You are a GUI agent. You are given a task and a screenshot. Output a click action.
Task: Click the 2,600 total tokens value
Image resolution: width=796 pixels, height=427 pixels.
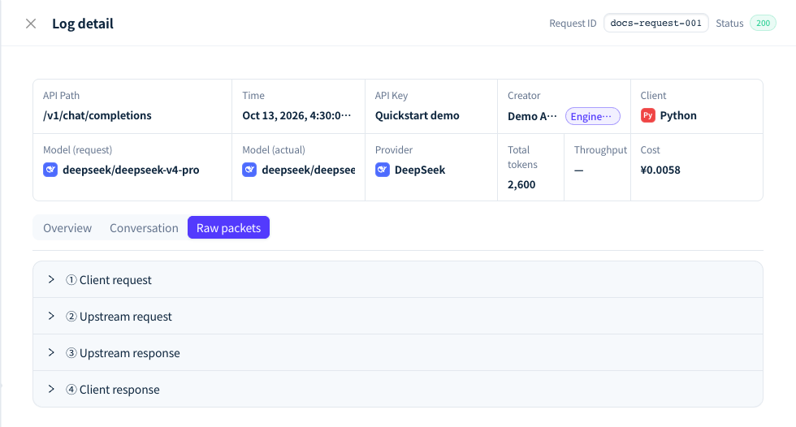[521, 184]
